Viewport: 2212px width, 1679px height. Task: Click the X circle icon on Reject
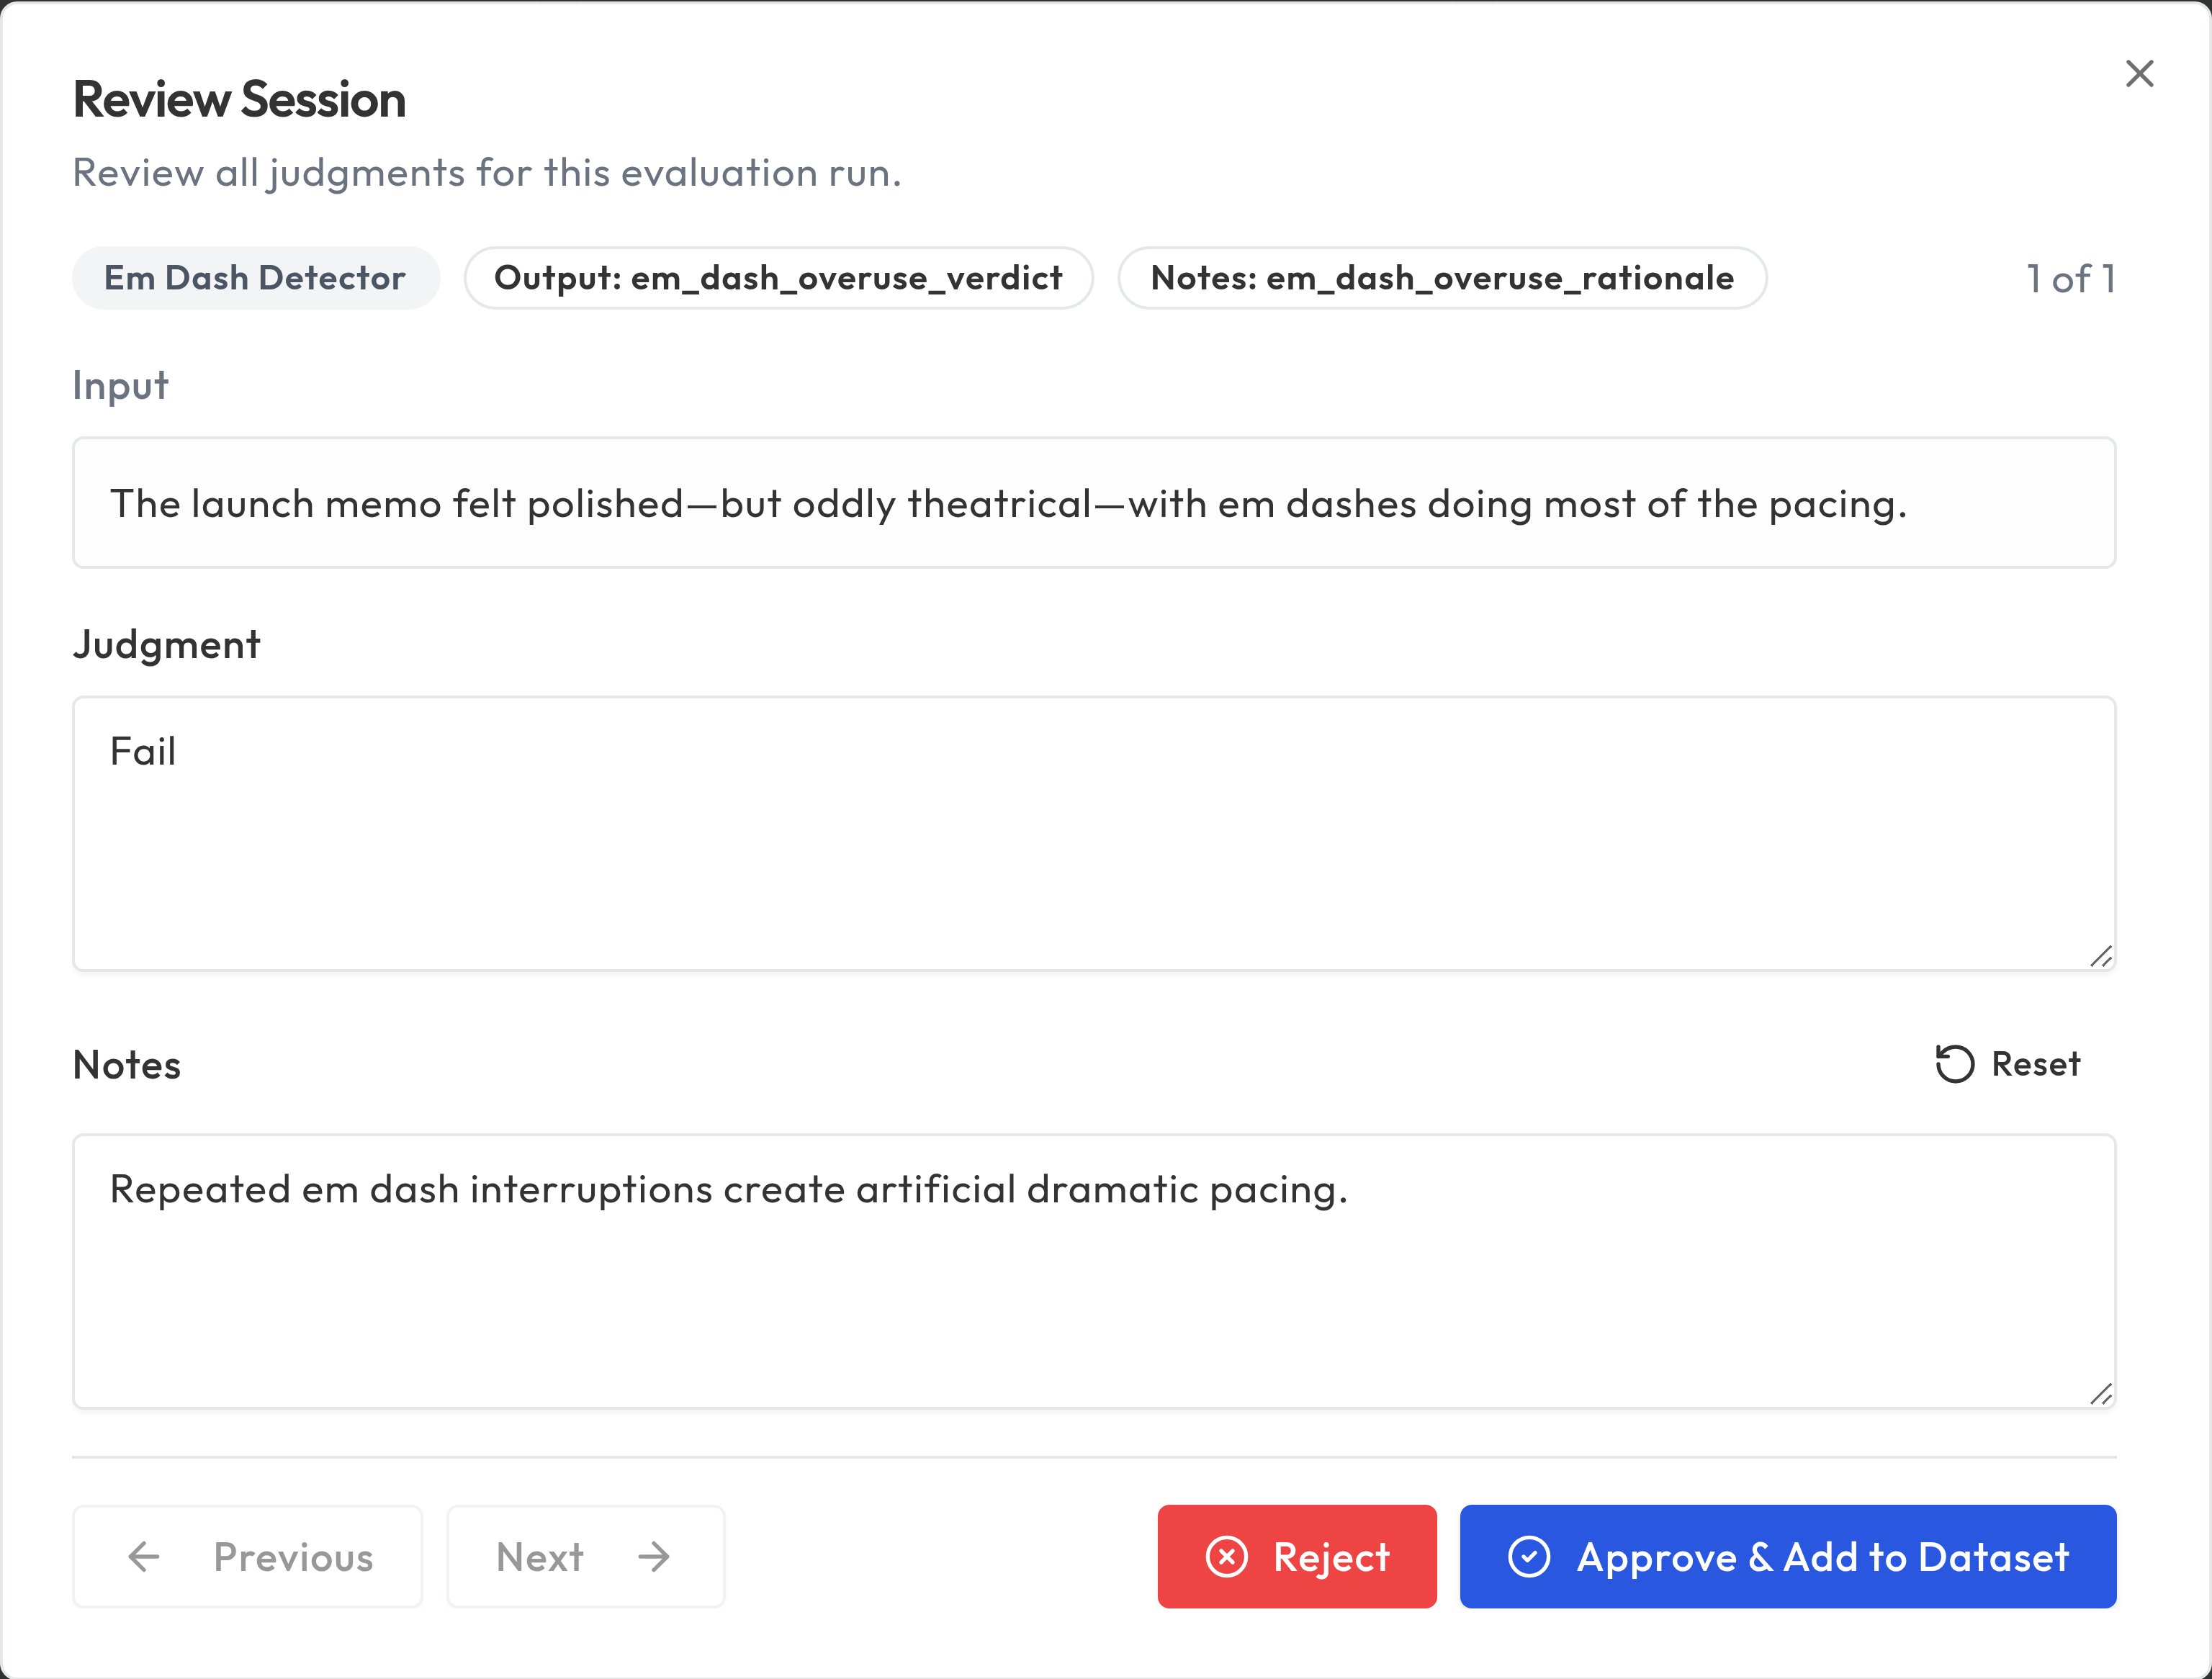point(1226,1557)
